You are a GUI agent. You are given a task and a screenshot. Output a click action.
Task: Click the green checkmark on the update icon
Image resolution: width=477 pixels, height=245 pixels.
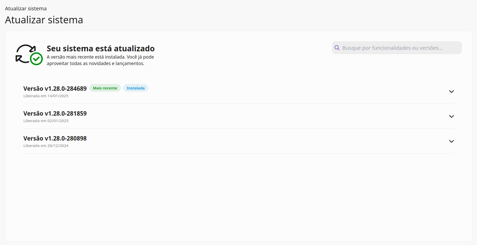(37, 59)
